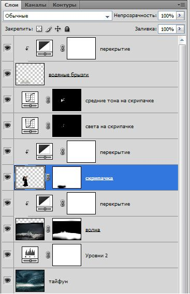The image size is (190, 294).
Task: Switch to the Контуры tab
Action: (65, 5)
